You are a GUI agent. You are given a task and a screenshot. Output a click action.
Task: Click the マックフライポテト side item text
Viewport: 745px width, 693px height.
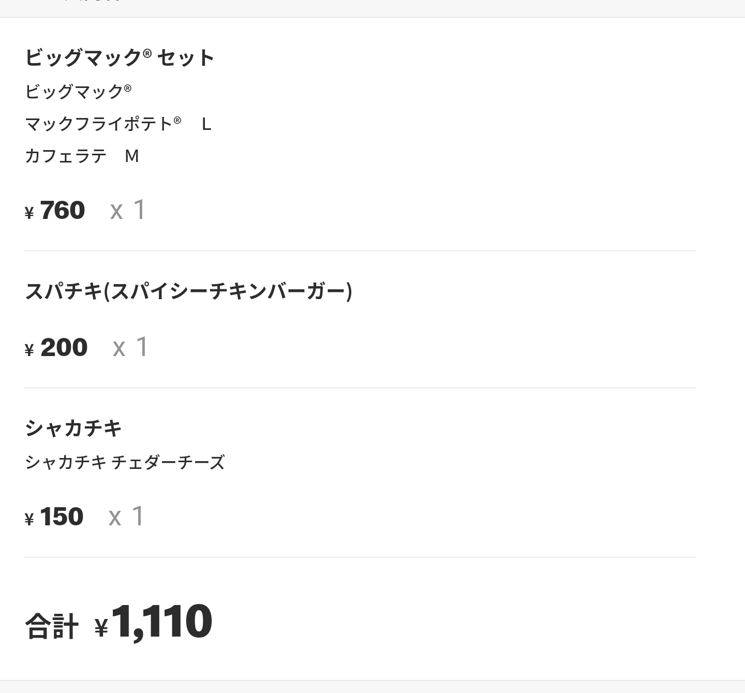click(102, 124)
